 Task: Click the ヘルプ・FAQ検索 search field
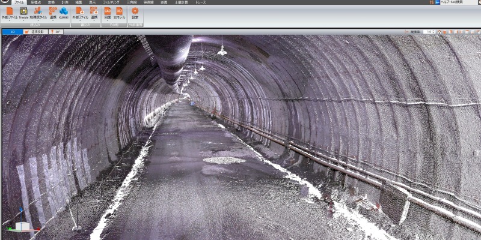(459, 2)
